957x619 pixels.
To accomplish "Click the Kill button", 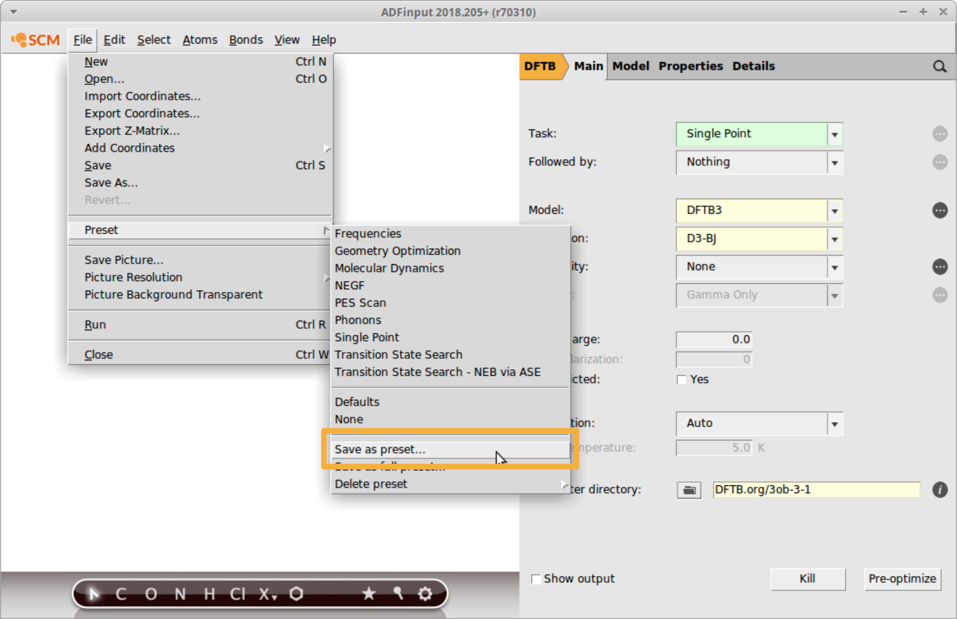I will [x=807, y=579].
